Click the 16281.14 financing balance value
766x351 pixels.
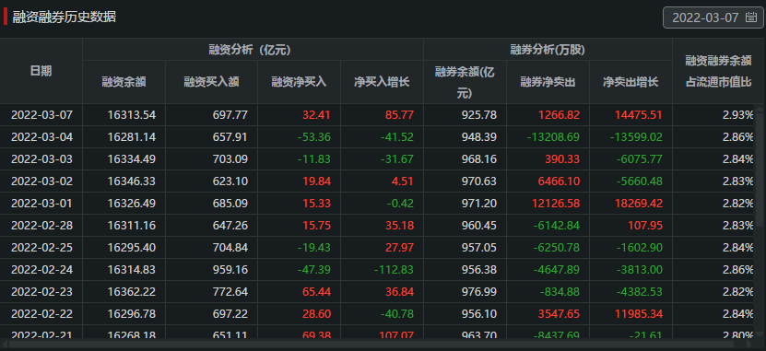click(x=132, y=137)
